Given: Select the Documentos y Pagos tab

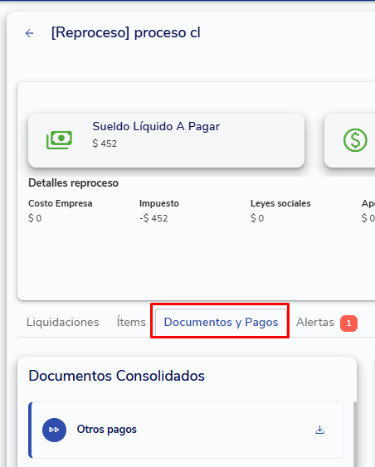Looking at the screenshot, I should [221, 323].
